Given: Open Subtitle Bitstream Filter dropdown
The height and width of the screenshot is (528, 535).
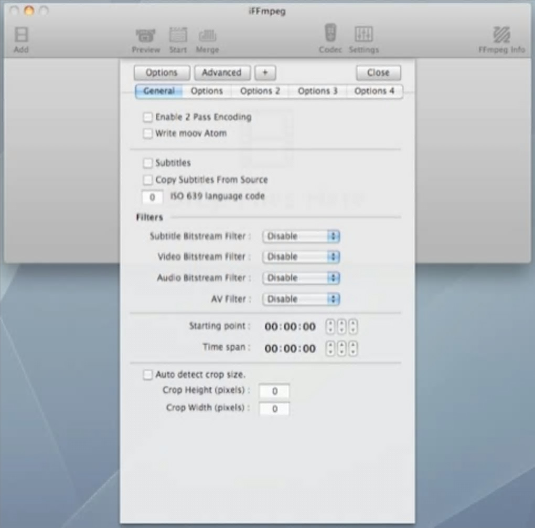Looking at the screenshot, I should coord(301,236).
